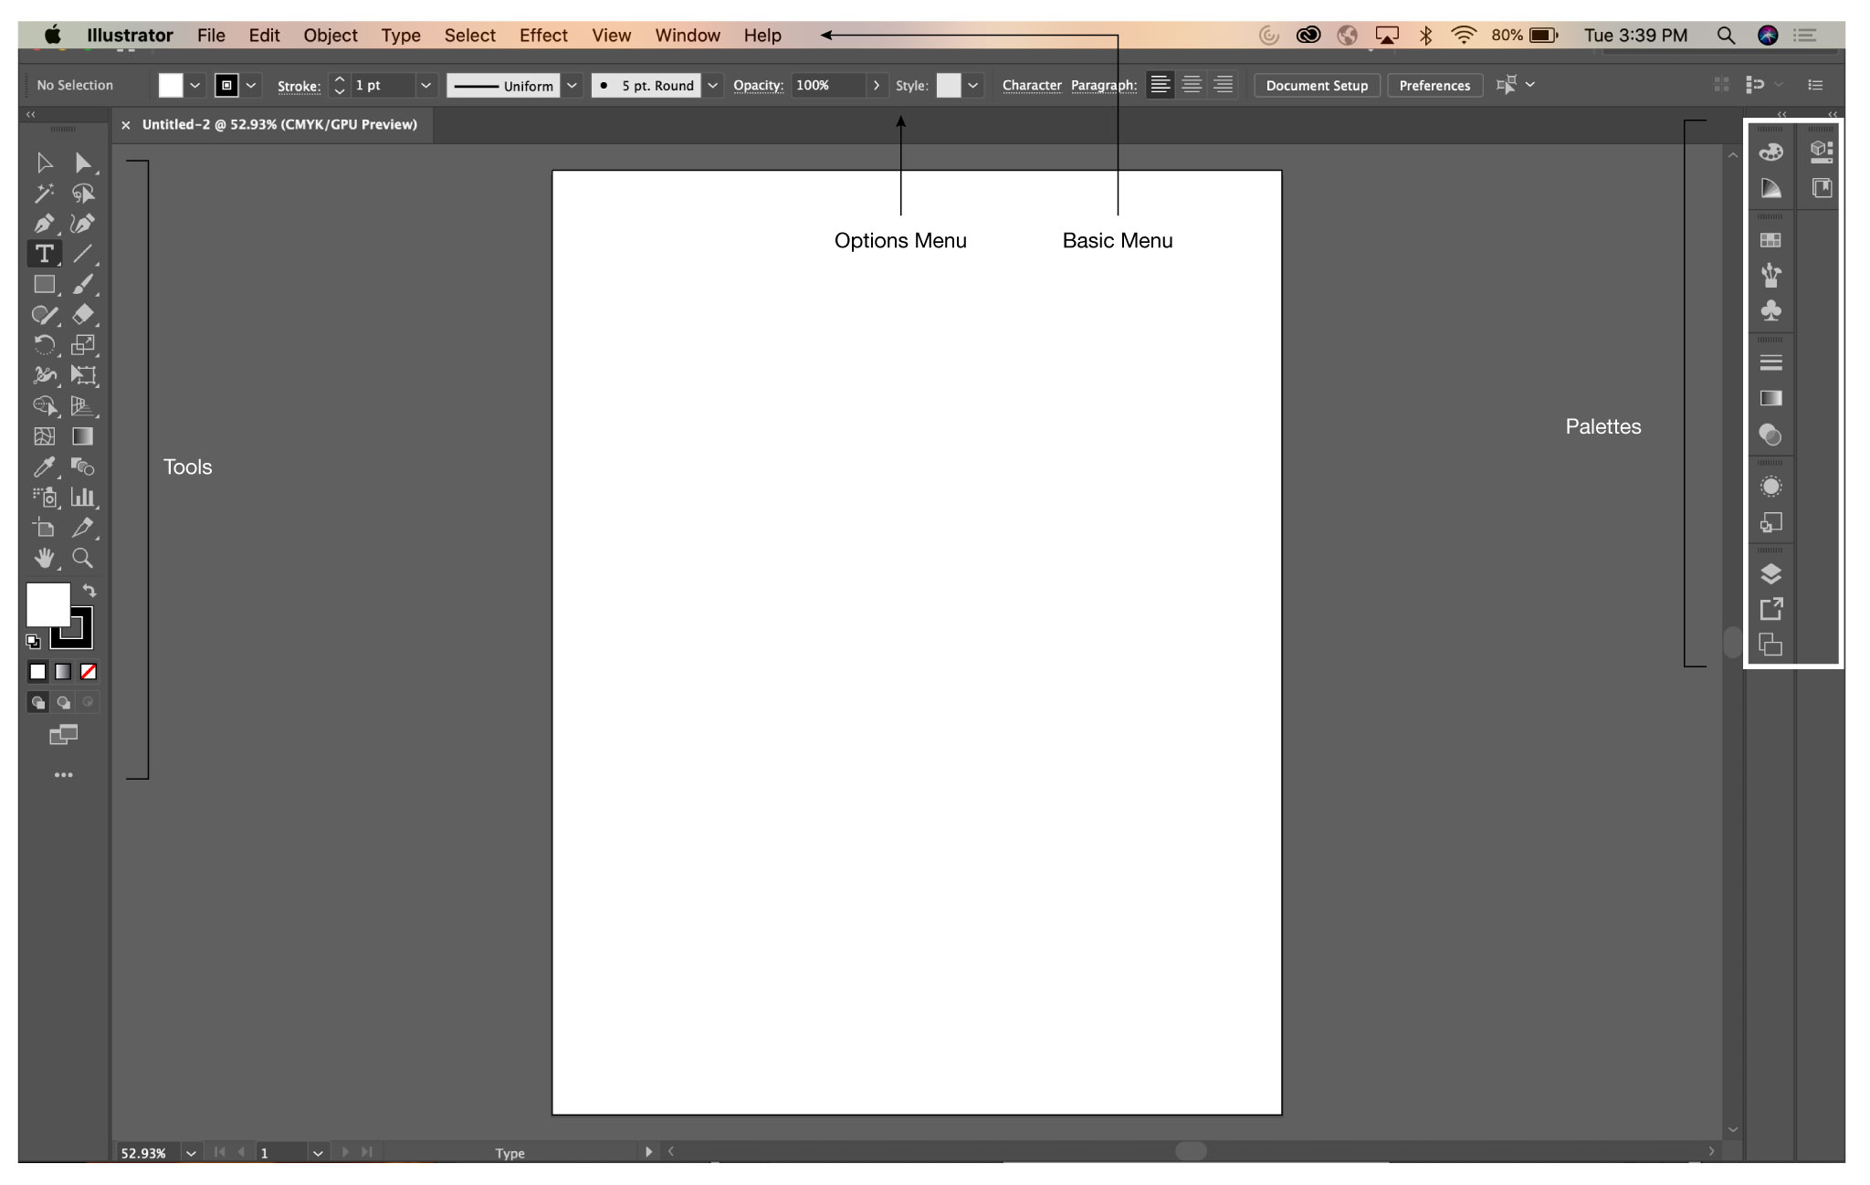Select the Hand tool
This screenshot has width=1870, height=1185.
[44, 559]
